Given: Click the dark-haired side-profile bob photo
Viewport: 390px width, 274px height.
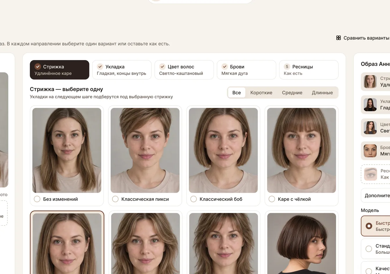Looking at the screenshot, I should [x=301, y=244].
